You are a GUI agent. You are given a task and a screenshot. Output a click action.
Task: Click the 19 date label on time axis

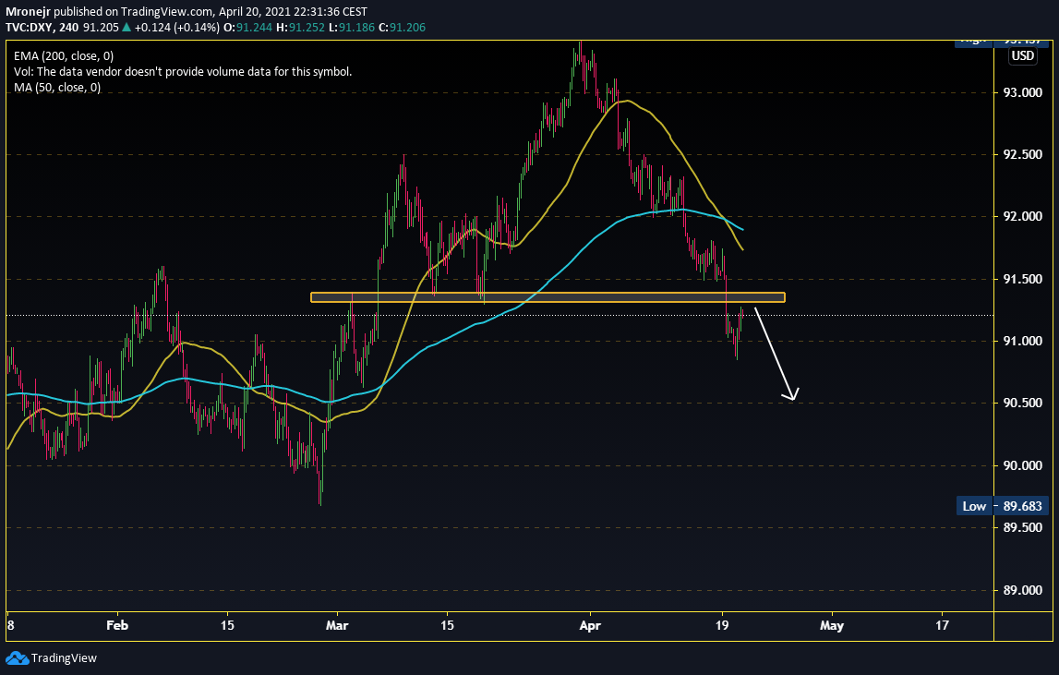(x=722, y=626)
